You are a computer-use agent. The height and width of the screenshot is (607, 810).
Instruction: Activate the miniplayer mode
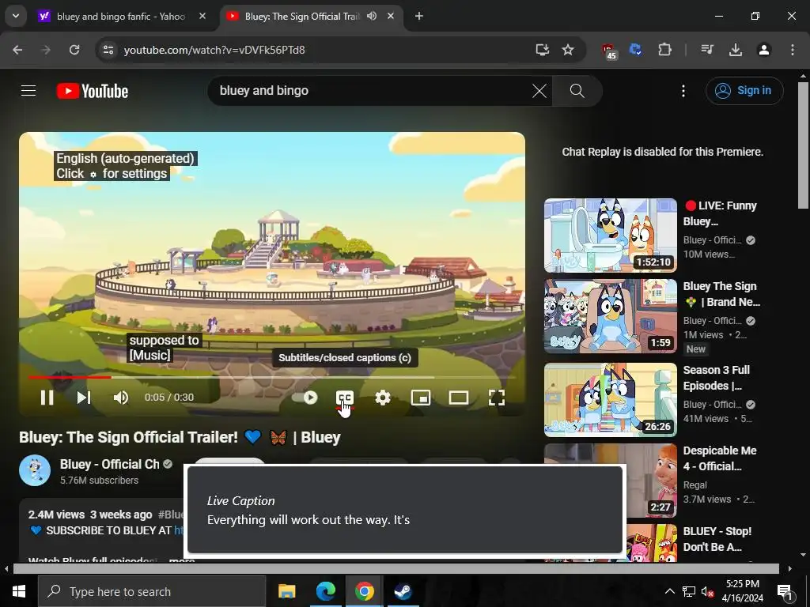click(421, 398)
